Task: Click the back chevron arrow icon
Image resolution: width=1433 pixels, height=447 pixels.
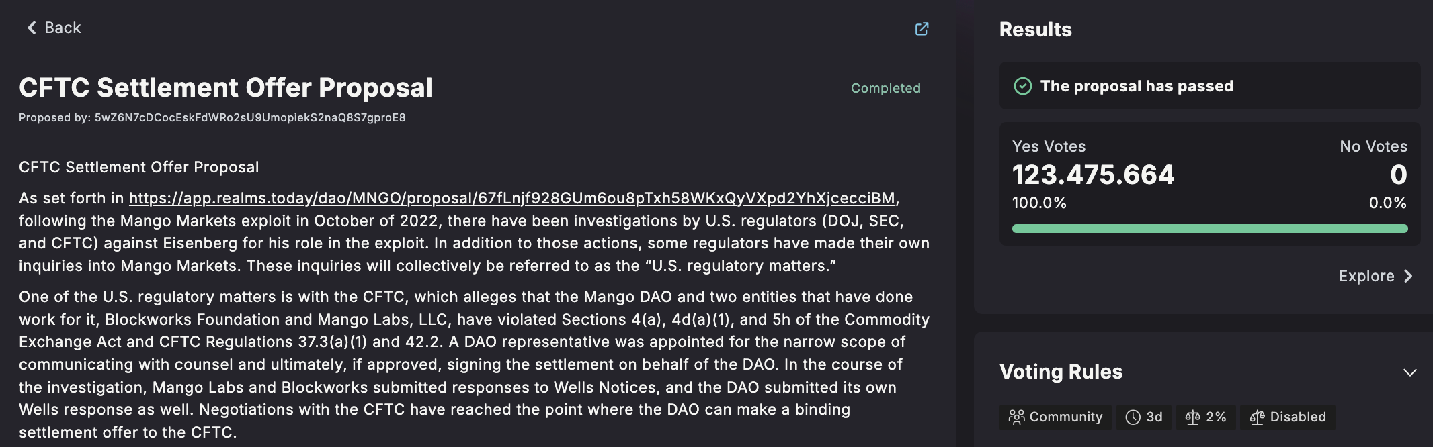Action: [32, 28]
